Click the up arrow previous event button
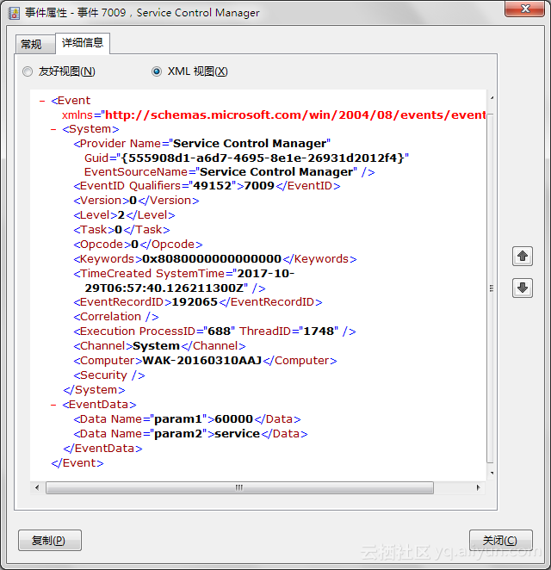Screen dimensions: 551x570 coord(523,257)
